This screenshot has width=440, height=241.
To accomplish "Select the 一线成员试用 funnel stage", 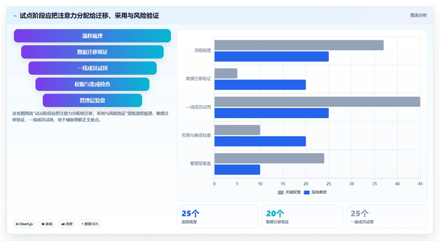I will (x=92, y=68).
